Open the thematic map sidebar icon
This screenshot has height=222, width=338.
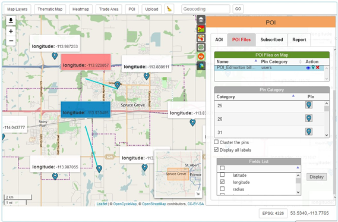point(201,29)
